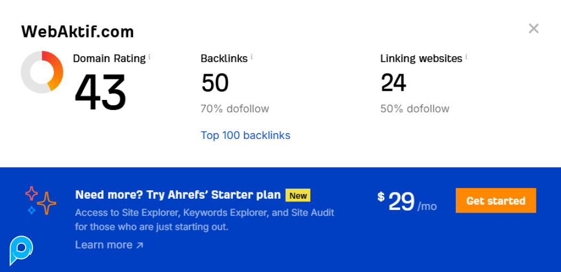Click the Domain Rating value 43
The height and width of the screenshot is (272, 561).
100,92
